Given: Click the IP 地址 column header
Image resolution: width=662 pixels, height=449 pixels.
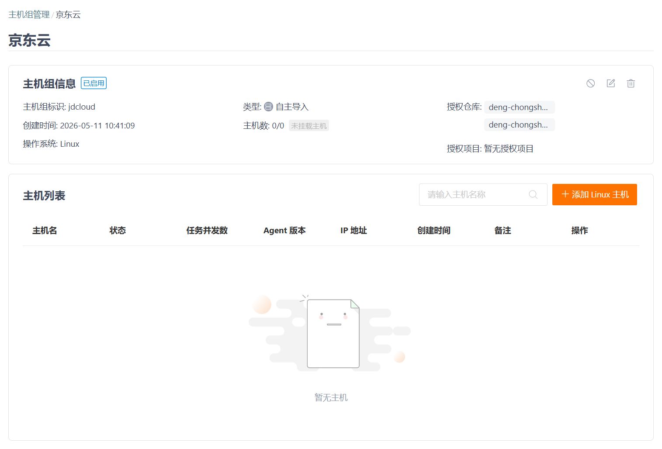Looking at the screenshot, I should click(354, 230).
